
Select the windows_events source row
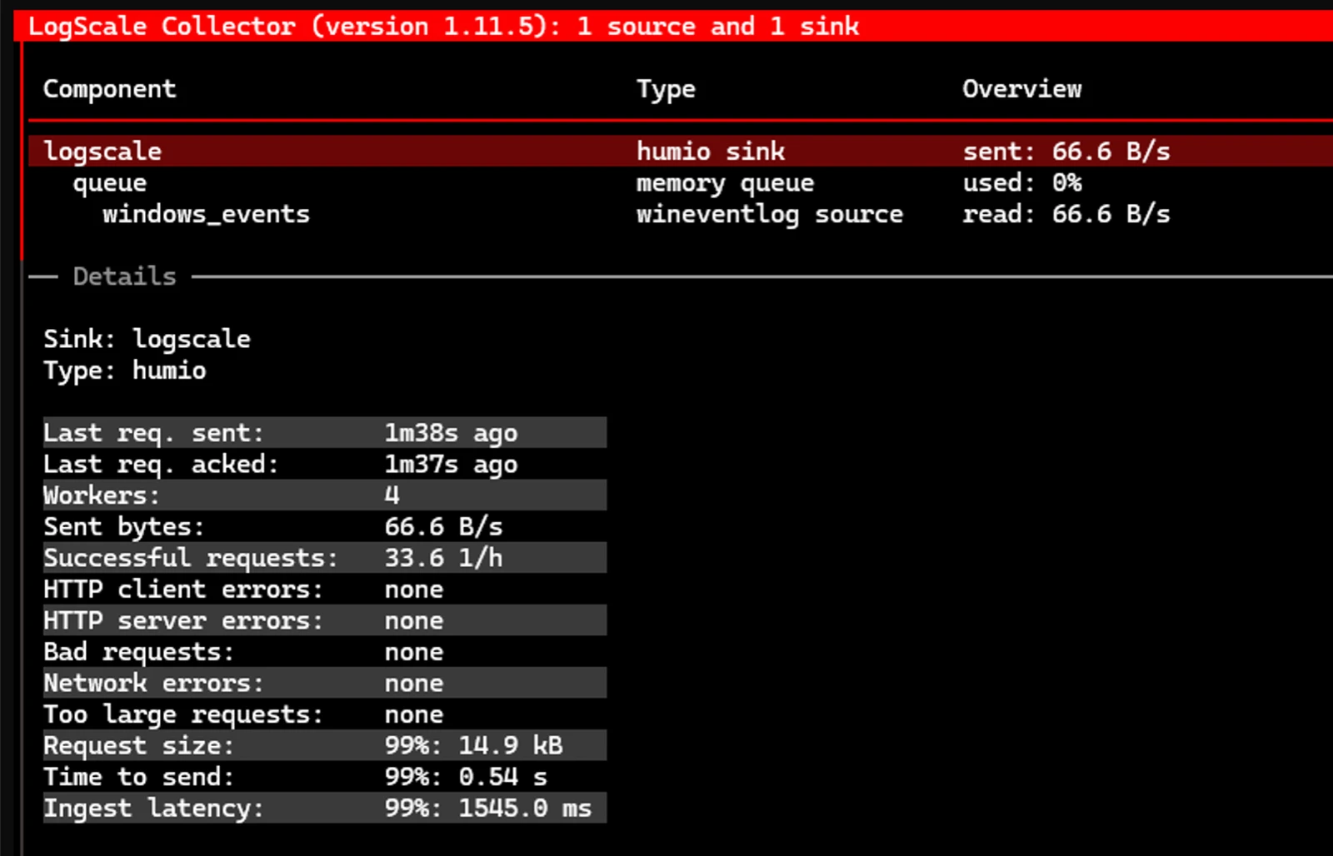pyautogui.click(x=681, y=214)
